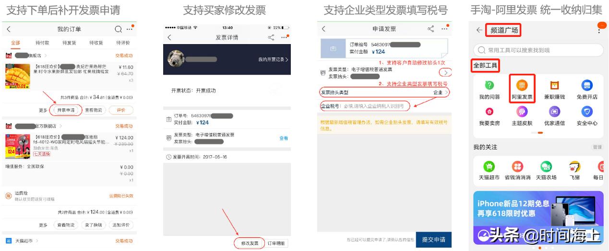Tap back arrow on 我的订单 screen
Image resolution: width=609 pixels, height=251 pixels.
click(x=9, y=29)
